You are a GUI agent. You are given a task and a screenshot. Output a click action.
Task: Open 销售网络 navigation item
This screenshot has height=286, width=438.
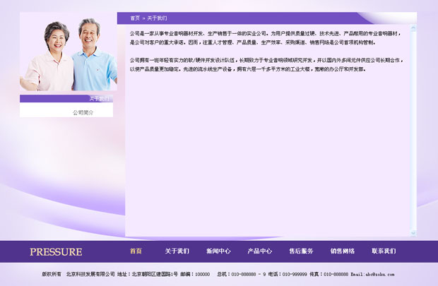click(343, 251)
